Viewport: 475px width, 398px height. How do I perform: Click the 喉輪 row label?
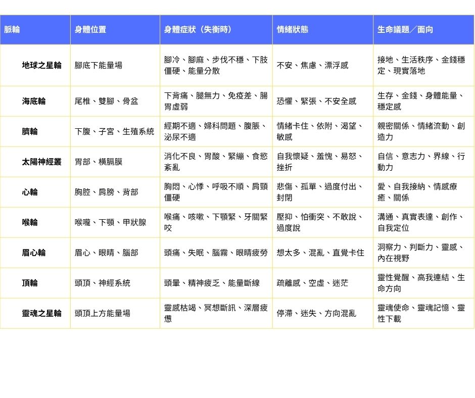[x=29, y=222]
